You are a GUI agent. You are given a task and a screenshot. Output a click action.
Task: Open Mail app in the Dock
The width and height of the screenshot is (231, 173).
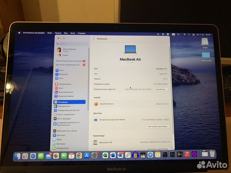coord(48,156)
